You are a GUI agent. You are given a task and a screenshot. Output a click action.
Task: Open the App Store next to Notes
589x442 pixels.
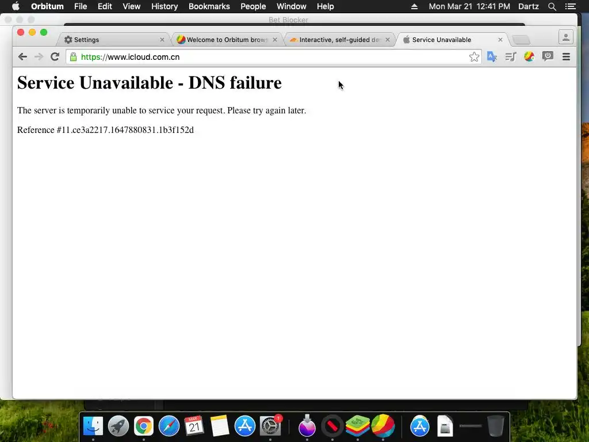click(x=245, y=426)
